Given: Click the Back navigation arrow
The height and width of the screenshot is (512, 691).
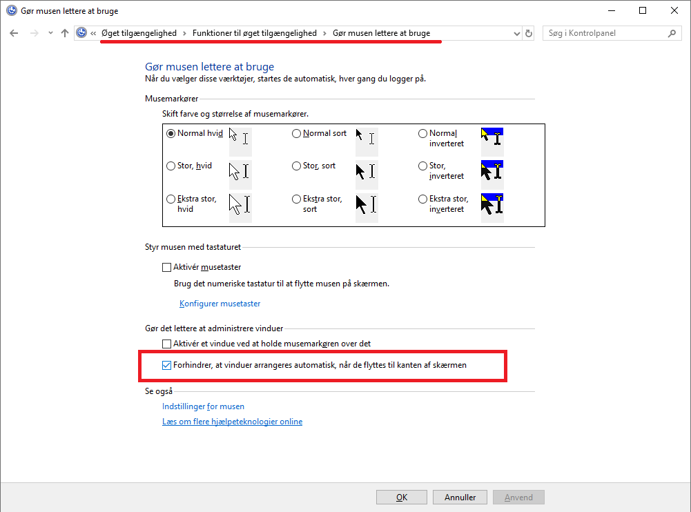Looking at the screenshot, I should point(14,33).
